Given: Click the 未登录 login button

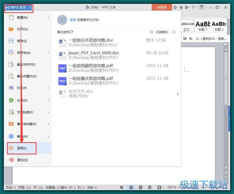Looking at the screenshot, I should [162, 7].
